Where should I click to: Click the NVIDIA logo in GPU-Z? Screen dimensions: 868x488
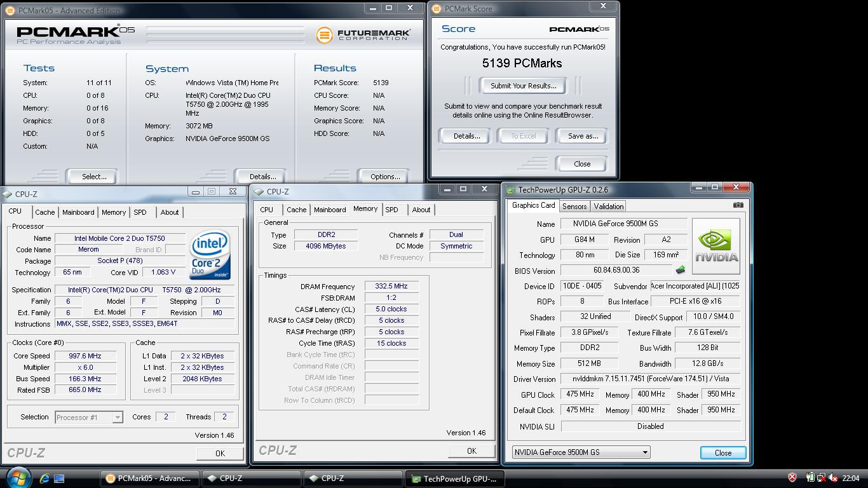(x=716, y=246)
